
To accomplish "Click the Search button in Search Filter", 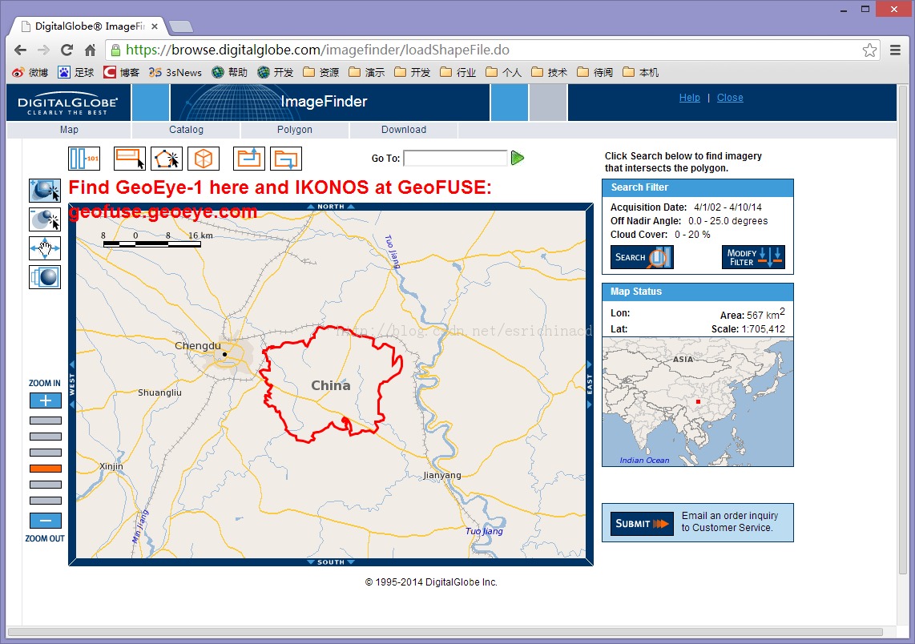I will click(642, 257).
